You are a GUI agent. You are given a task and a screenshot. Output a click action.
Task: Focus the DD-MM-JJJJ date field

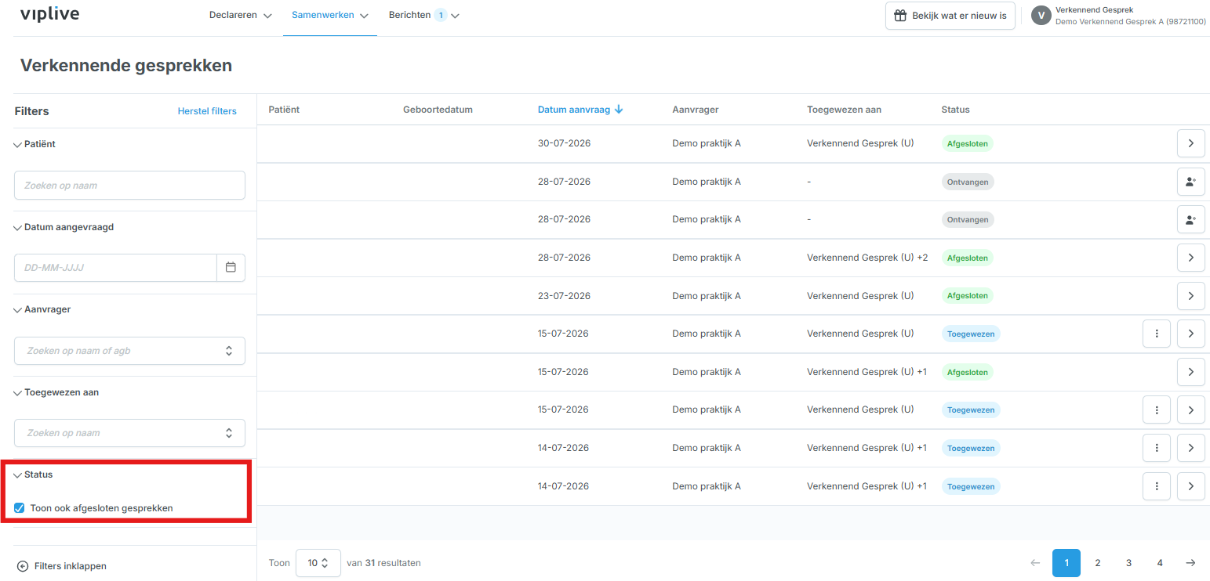click(x=115, y=268)
